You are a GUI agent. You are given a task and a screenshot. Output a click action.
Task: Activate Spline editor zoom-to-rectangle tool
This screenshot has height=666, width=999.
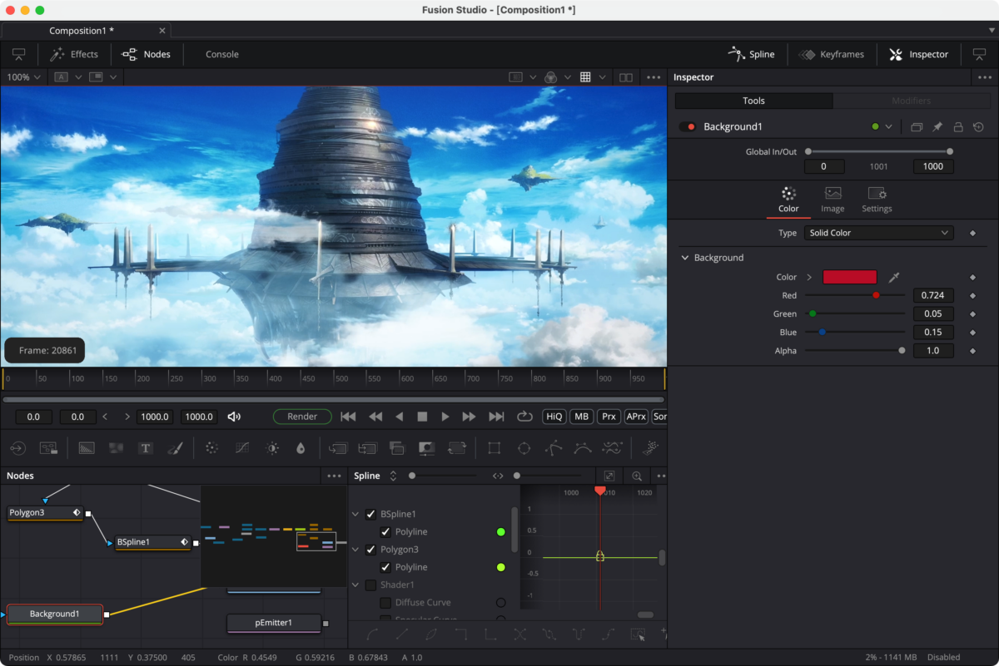pyautogui.click(x=637, y=476)
